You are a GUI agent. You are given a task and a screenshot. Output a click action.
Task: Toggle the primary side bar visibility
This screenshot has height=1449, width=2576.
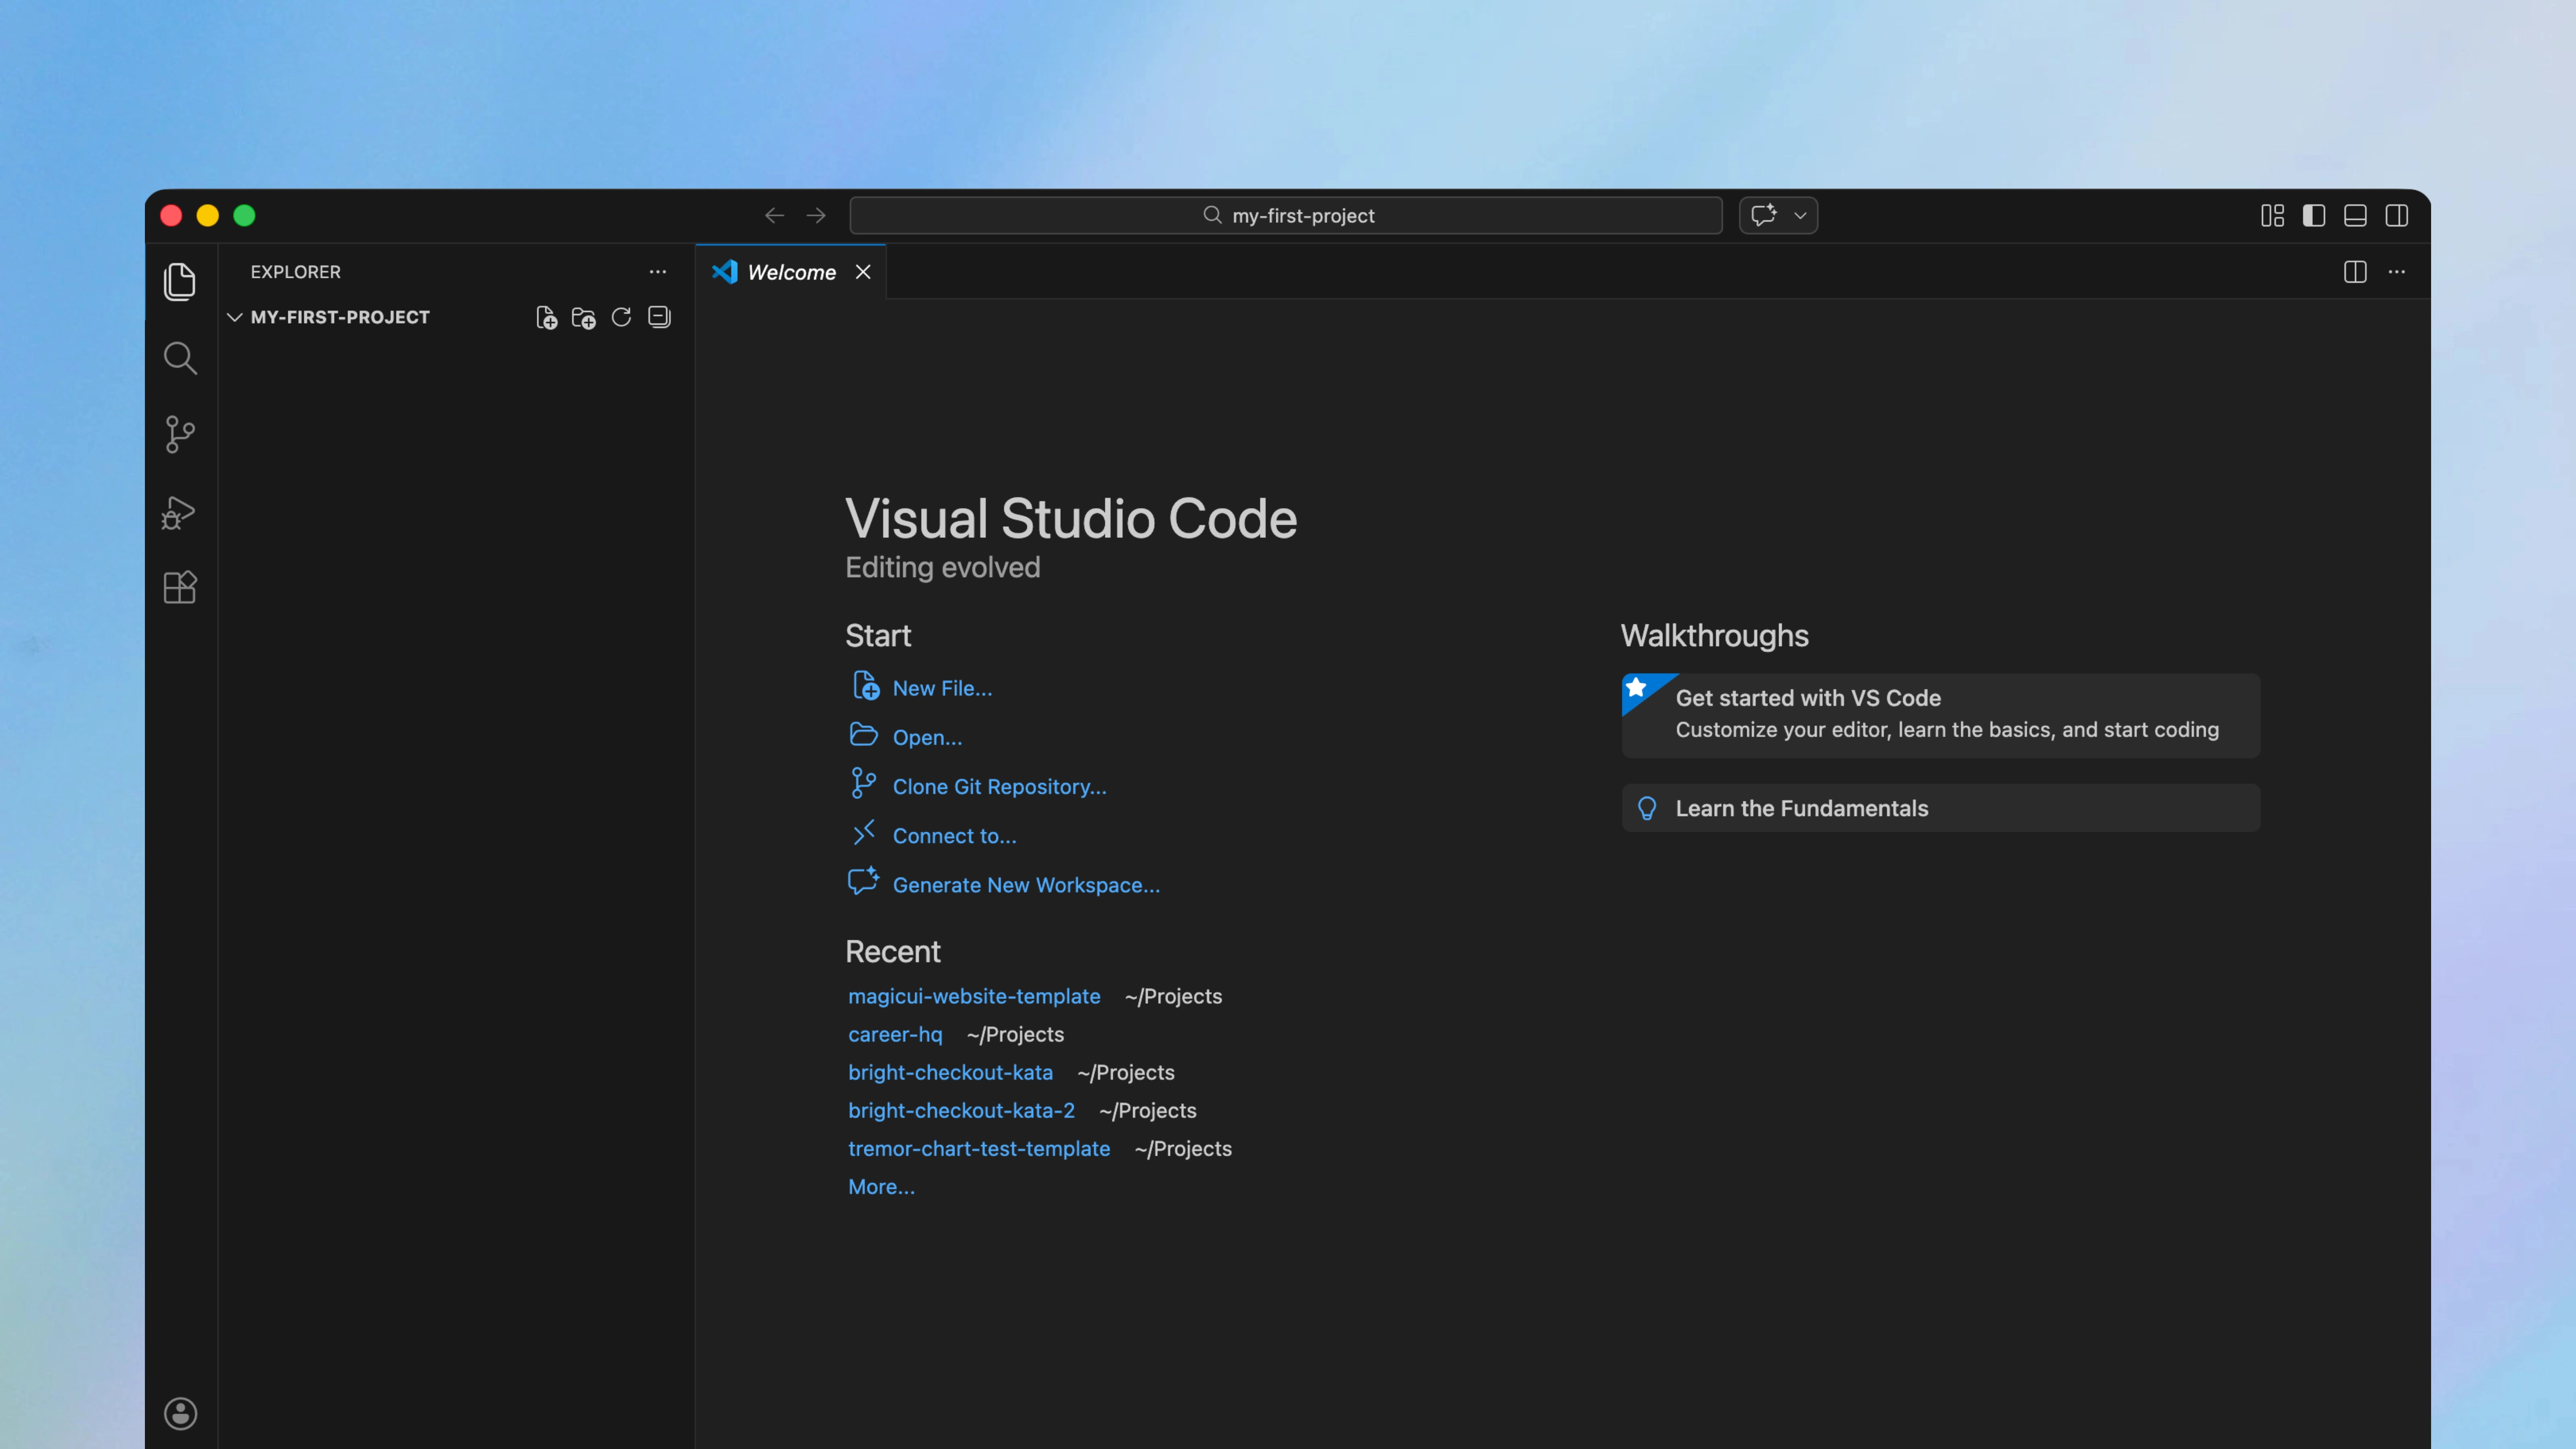pos(2314,216)
